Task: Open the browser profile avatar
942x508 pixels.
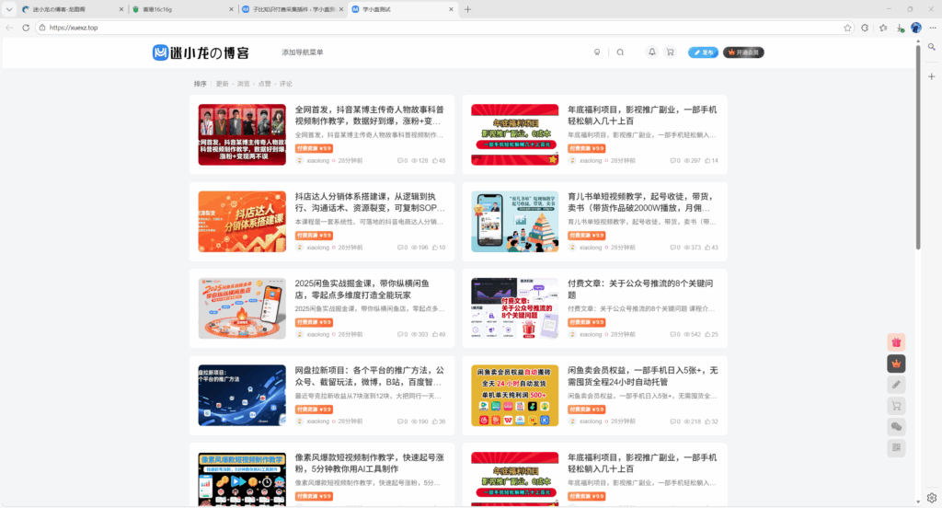Action: [916, 28]
